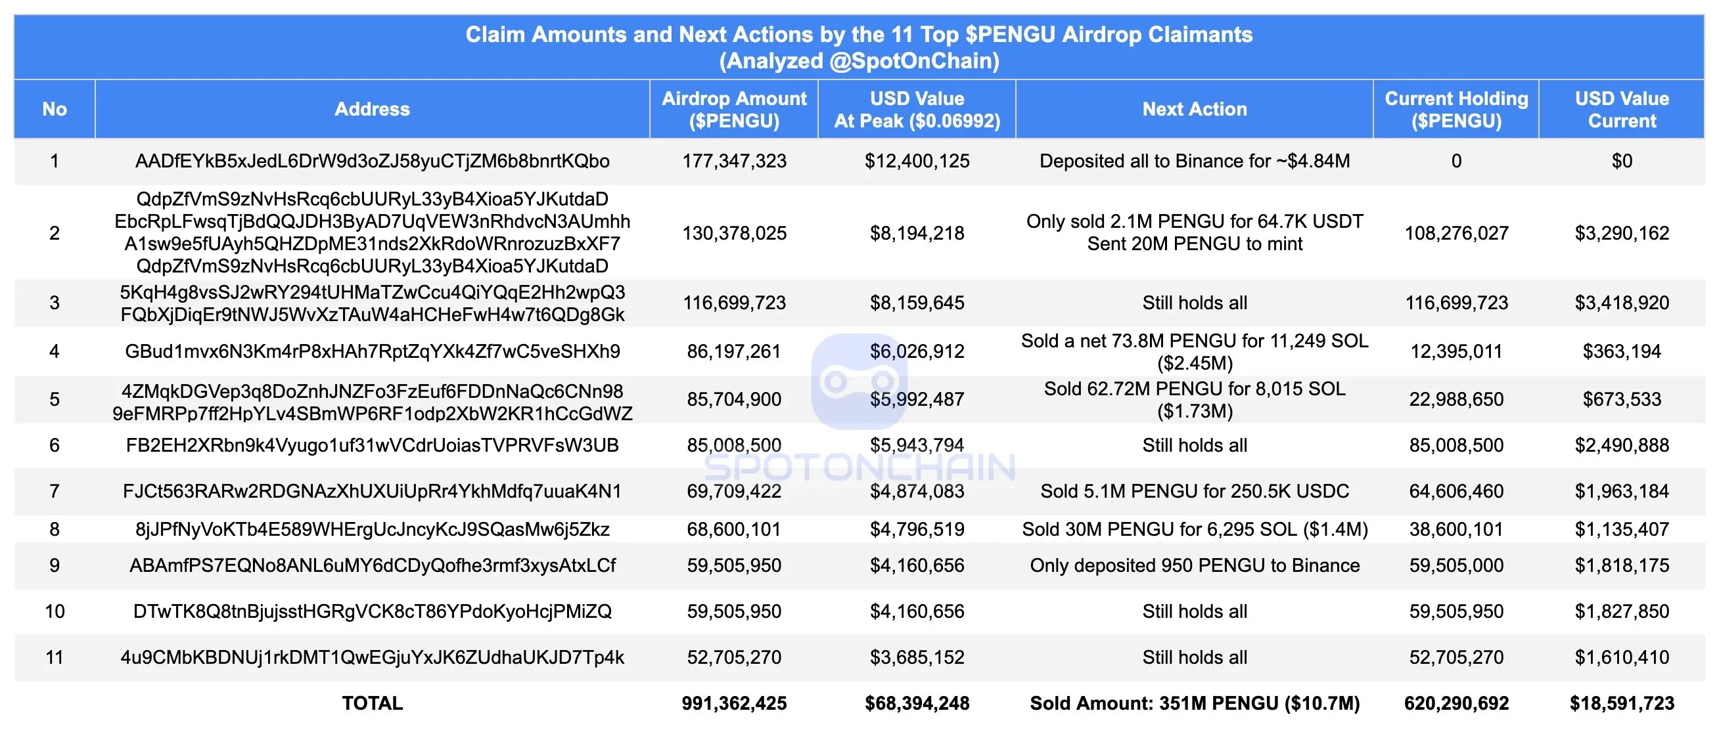Click the SpotOnChain watermark logo icon
Image resolution: width=1719 pixels, height=738 pixels.
[x=859, y=381]
